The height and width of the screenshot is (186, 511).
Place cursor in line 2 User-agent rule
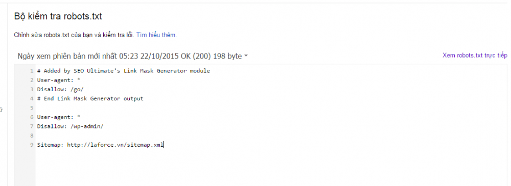tap(59, 80)
